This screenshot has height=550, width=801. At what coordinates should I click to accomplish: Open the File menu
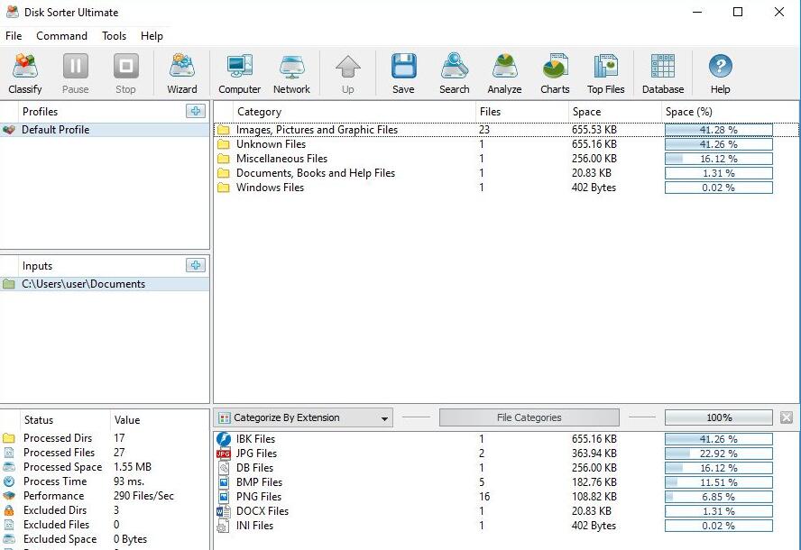click(x=14, y=36)
